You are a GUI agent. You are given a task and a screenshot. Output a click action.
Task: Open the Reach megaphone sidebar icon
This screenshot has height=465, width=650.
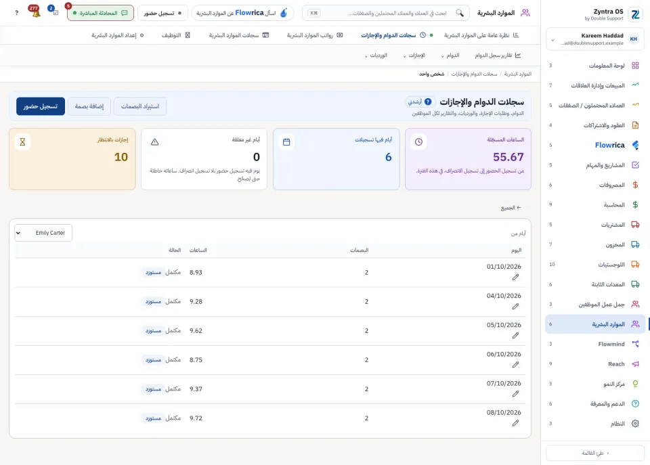click(635, 364)
